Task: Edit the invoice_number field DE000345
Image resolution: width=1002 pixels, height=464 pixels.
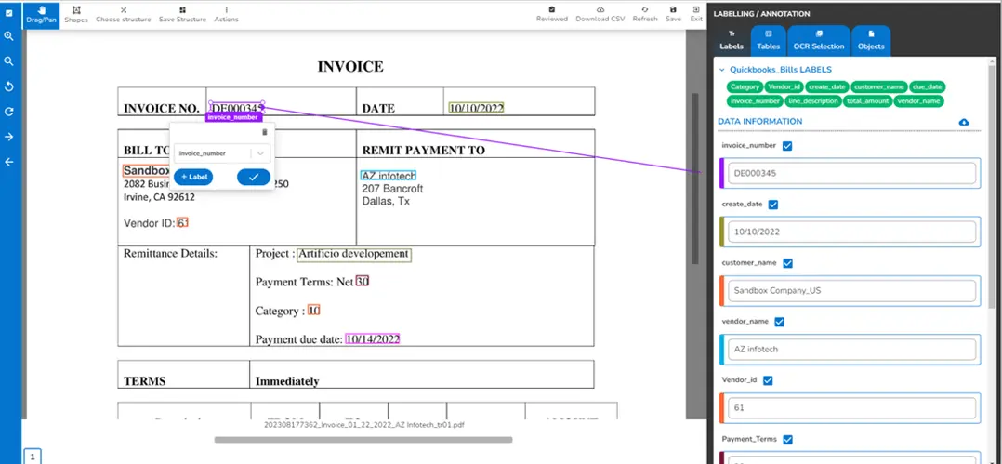Action: click(x=851, y=173)
